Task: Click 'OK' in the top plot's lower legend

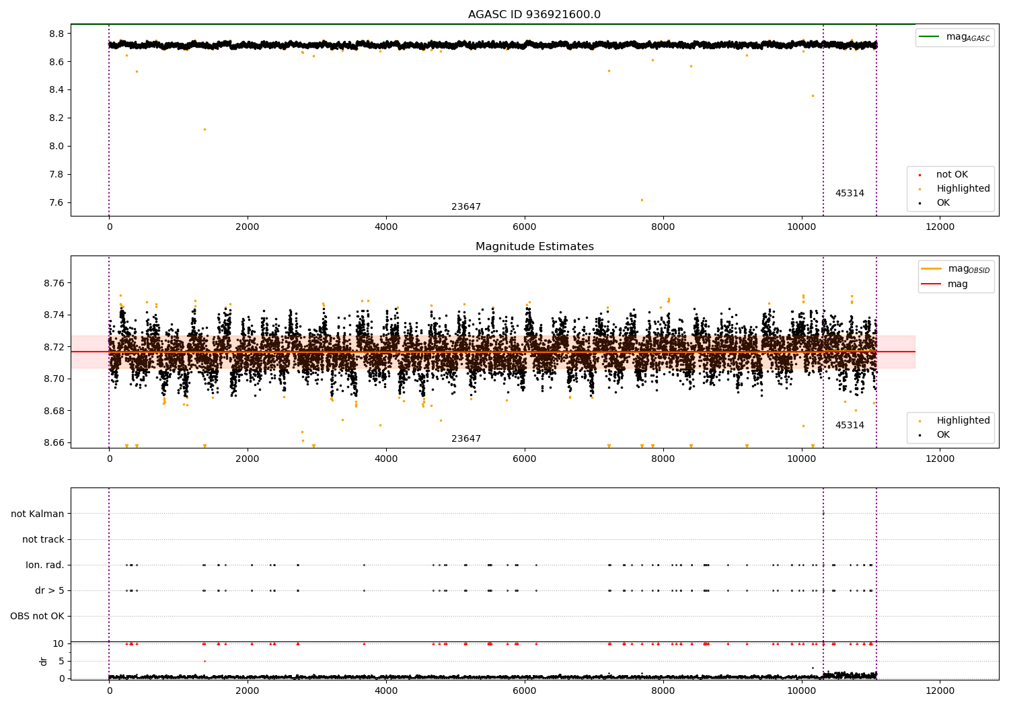Action: [943, 203]
